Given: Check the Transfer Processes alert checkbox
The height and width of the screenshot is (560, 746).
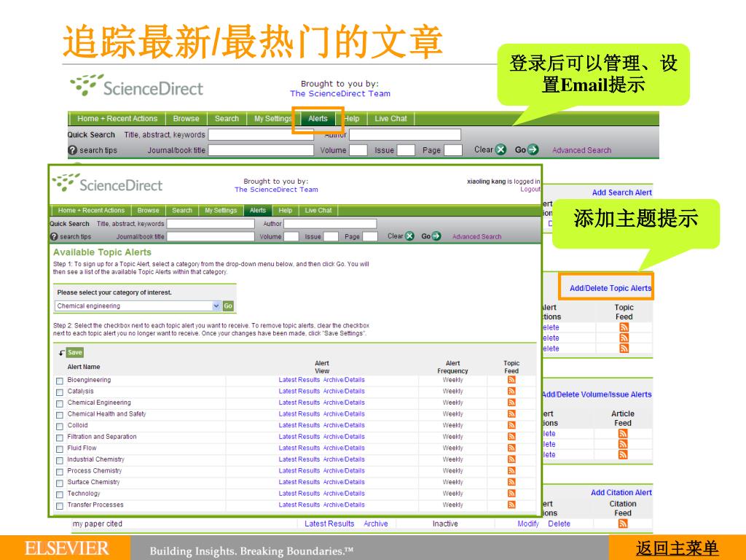Looking at the screenshot, I should (60, 506).
